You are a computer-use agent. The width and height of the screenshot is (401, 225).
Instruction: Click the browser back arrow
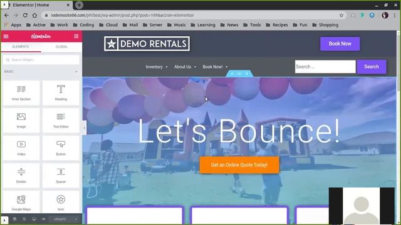[7, 15]
